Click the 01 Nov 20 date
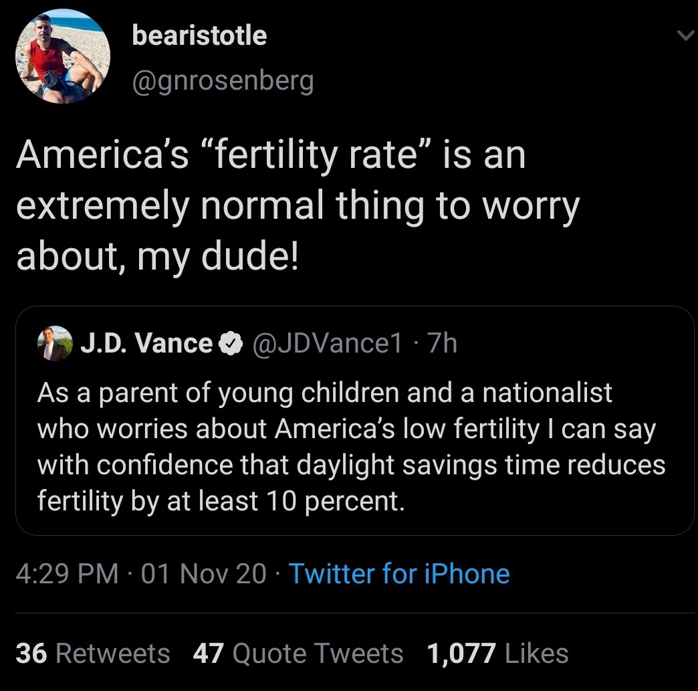The image size is (698, 691). (203, 574)
